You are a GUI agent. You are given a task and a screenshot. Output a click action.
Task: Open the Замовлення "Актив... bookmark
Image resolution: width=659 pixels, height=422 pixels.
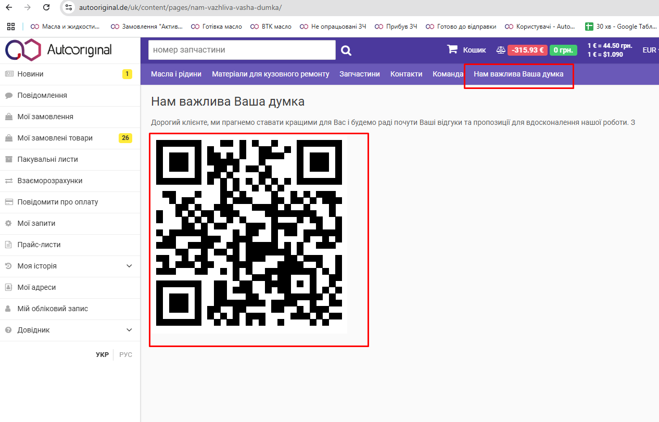click(x=147, y=27)
